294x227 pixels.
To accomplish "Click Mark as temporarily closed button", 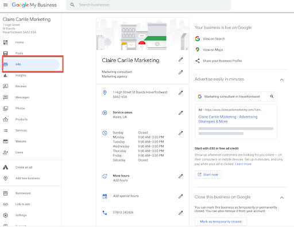I will (x=220, y=222).
